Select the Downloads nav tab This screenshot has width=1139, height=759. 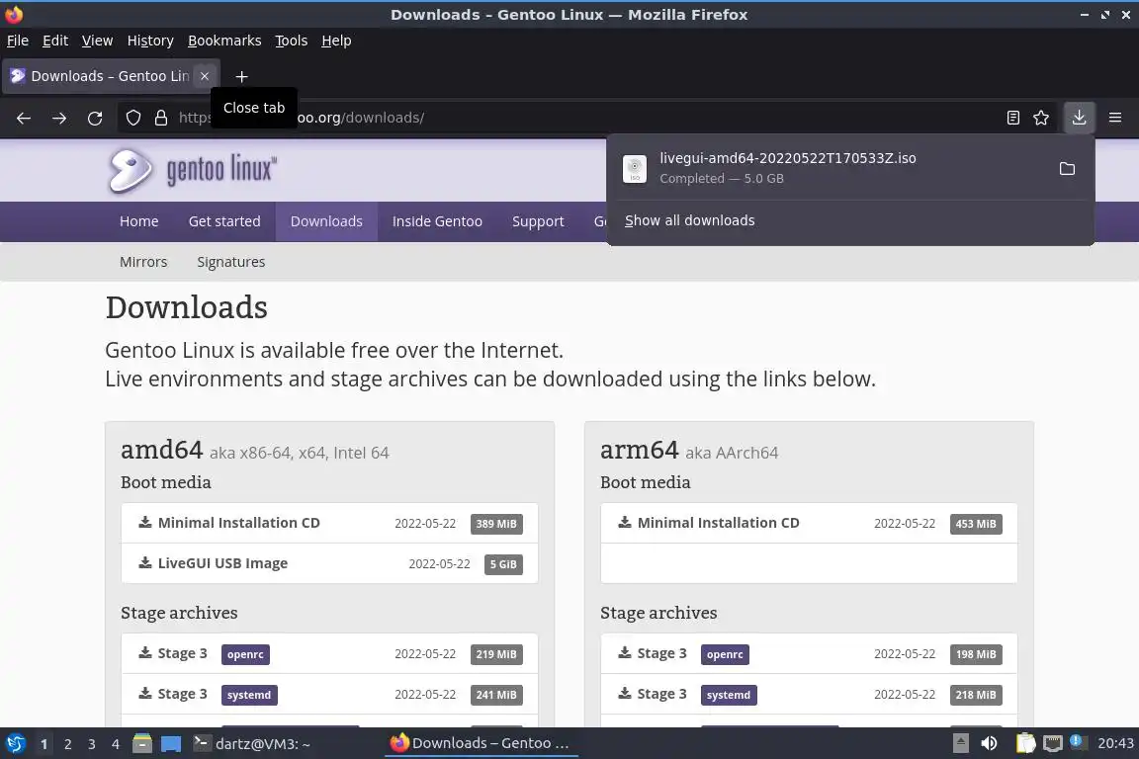click(326, 221)
